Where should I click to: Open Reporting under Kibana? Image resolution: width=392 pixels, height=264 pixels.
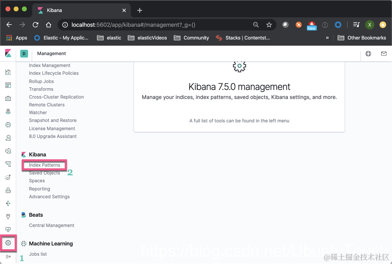[x=39, y=189]
